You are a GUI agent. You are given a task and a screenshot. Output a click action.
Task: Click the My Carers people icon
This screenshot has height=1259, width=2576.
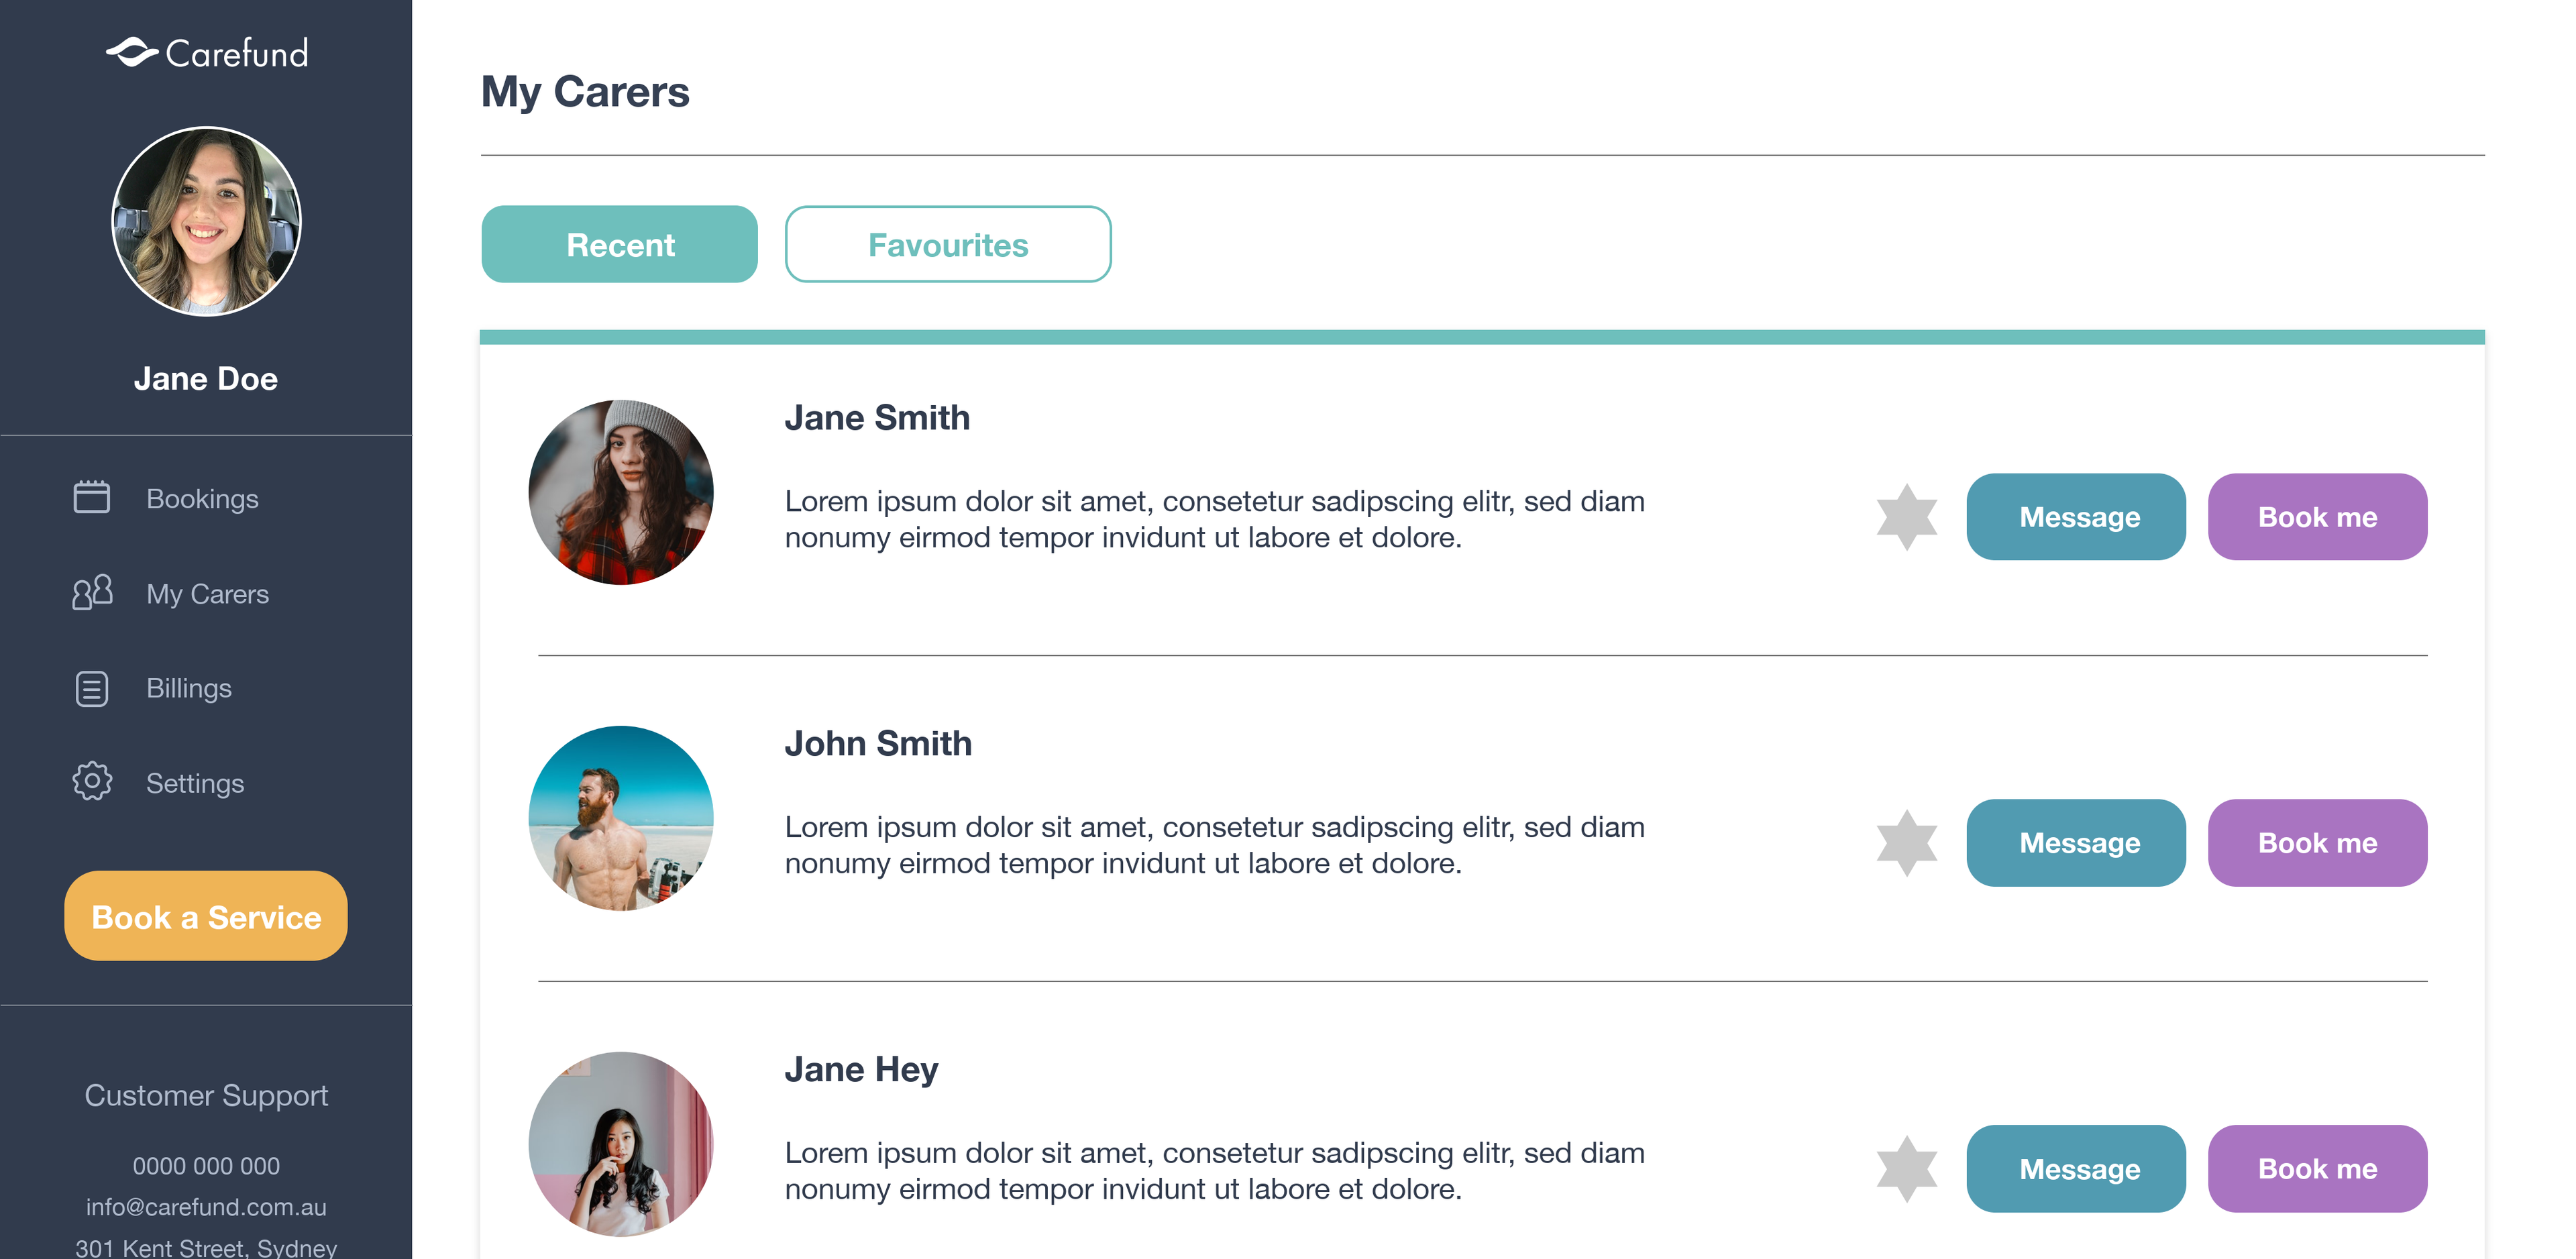point(92,592)
